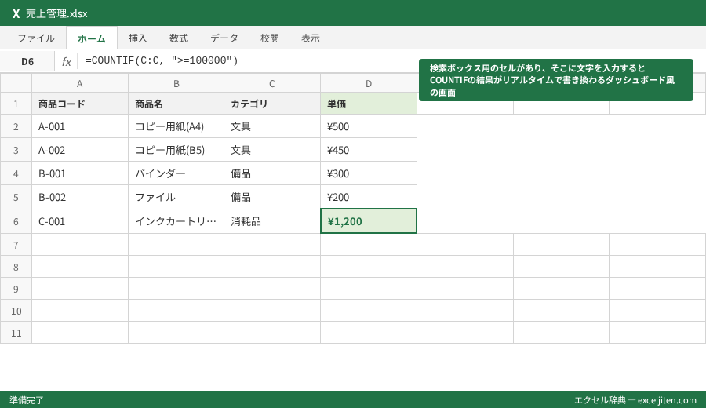Click the 単価 header cell

pyautogui.click(x=369, y=104)
